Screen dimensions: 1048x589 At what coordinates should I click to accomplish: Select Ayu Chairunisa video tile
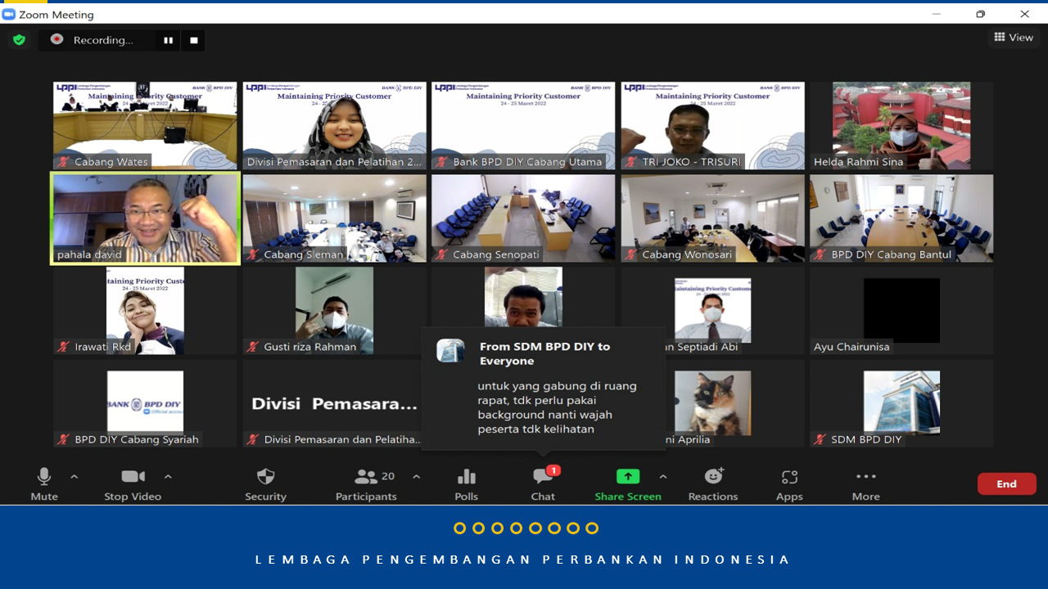point(901,311)
